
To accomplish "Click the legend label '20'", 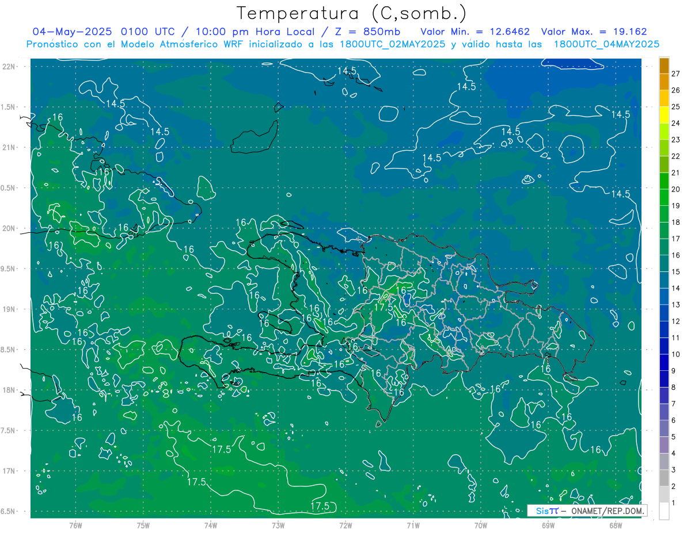I will pyautogui.click(x=675, y=189).
